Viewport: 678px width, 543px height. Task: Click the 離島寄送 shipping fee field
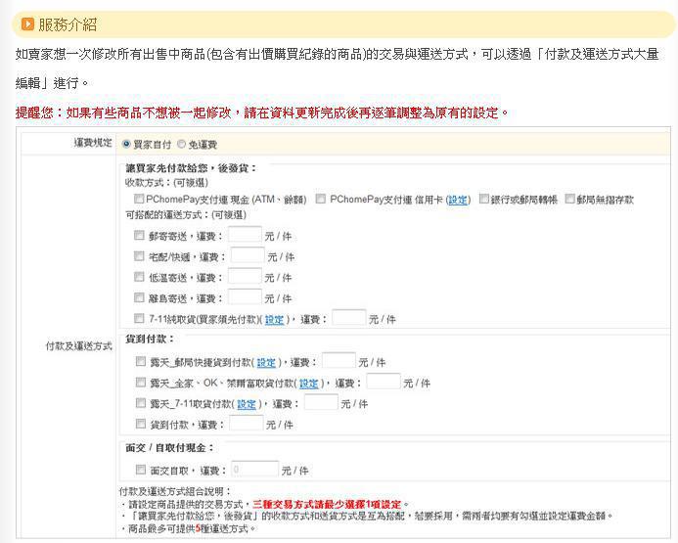pyautogui.click(x=245, y=296)
